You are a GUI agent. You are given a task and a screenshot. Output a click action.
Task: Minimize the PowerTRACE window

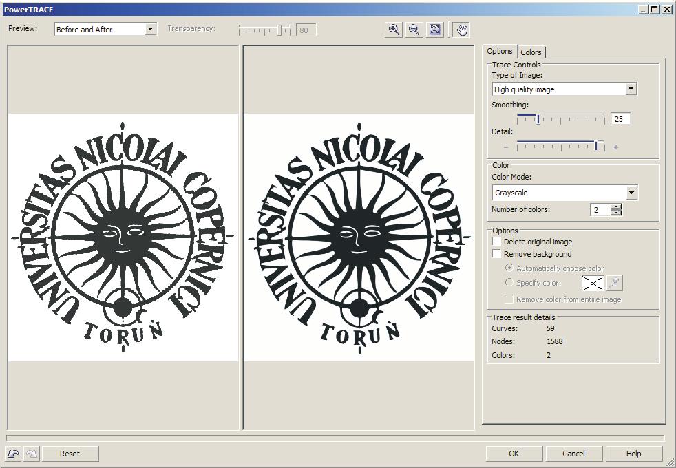coord(644,10)
